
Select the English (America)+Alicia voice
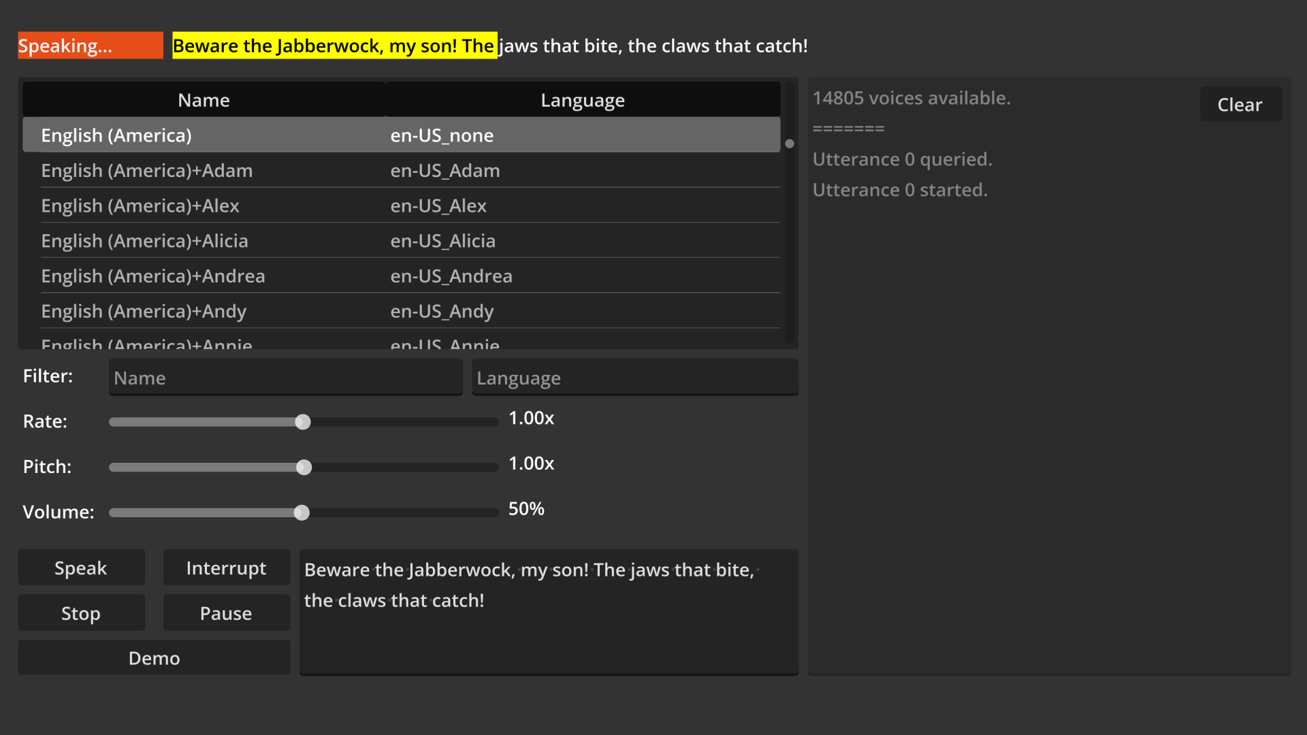(144, 241)
